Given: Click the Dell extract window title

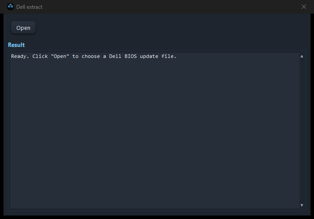Looking at the screenshot, I should (29, 7).
